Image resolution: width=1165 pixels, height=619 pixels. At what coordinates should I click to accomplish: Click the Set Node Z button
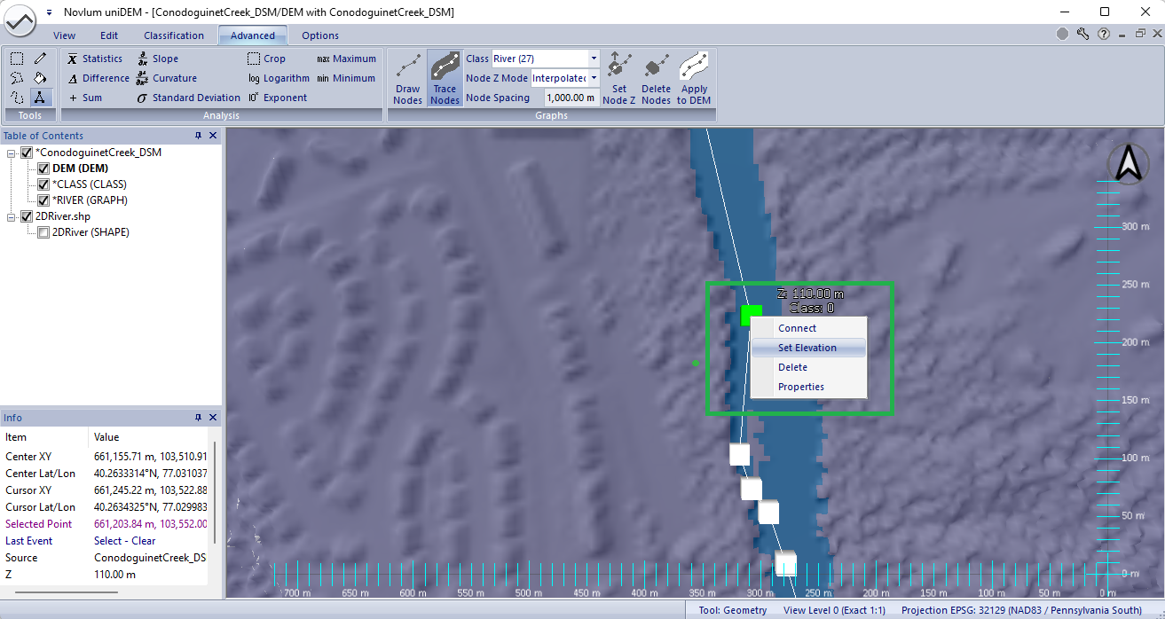click(x=619, y=78)
